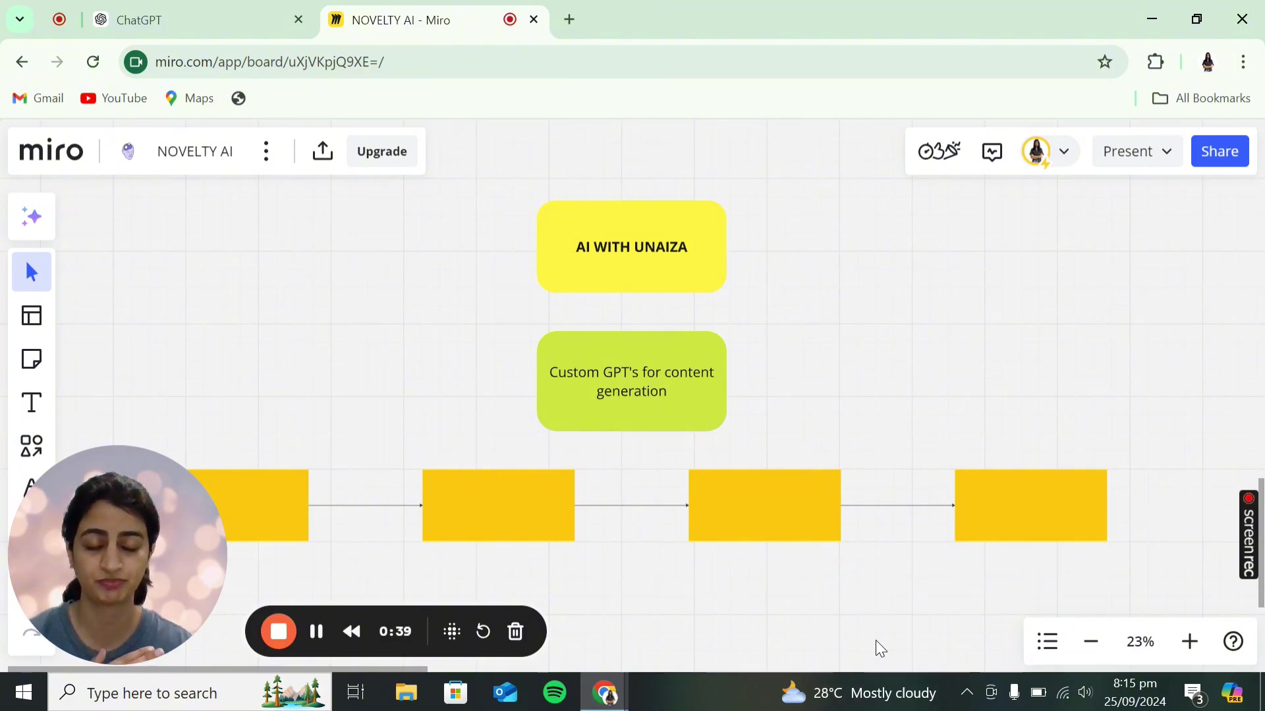Image resolution: width=1265 pixels, height=711 pixels.
Task: Open the help question mark
Action: [1233, 641]
